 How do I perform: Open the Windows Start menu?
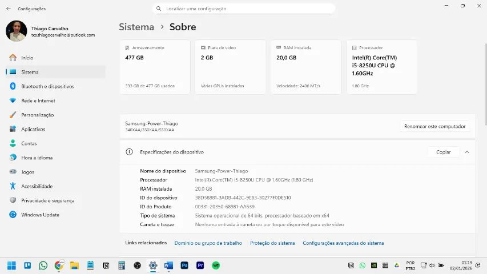pos(12,265)
